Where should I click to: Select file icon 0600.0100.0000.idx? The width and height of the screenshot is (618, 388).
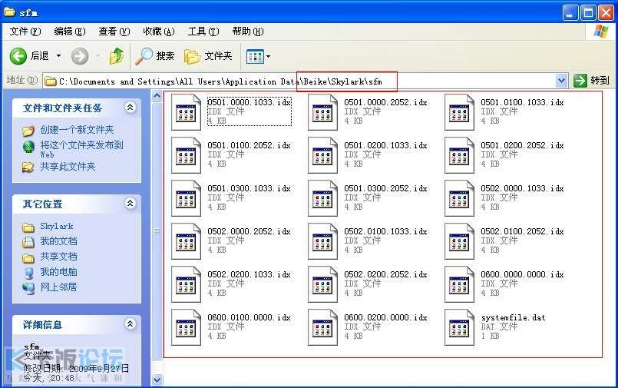point(186,327)
